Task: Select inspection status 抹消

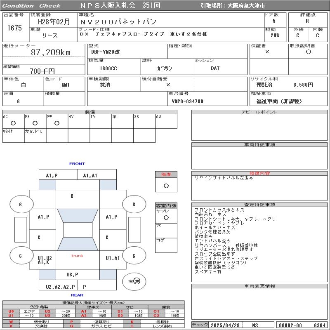Action: (x=105, y=85)
